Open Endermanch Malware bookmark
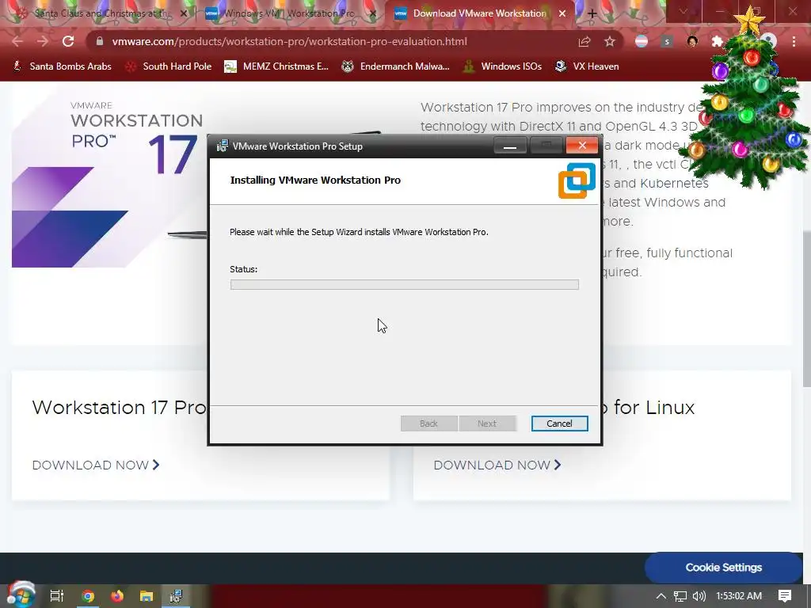 pyautogui.click(x=396, y=66)
